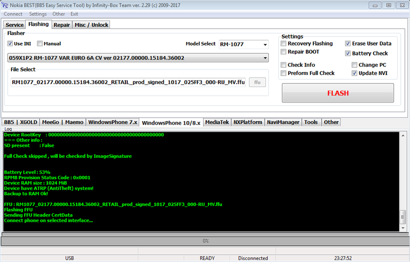The image size is (410, 262).
Task: Click log scrollbar down arrow
Action: click(x=403, y=228)
